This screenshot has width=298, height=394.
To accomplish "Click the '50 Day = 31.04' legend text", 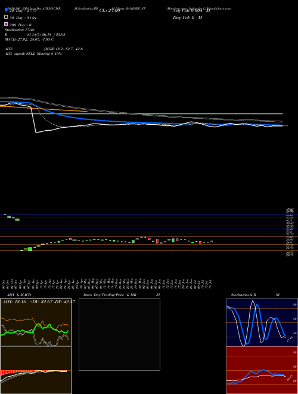I will click(x=23, y=18).
